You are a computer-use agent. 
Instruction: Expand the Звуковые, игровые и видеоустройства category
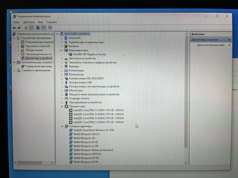(62, 62)
